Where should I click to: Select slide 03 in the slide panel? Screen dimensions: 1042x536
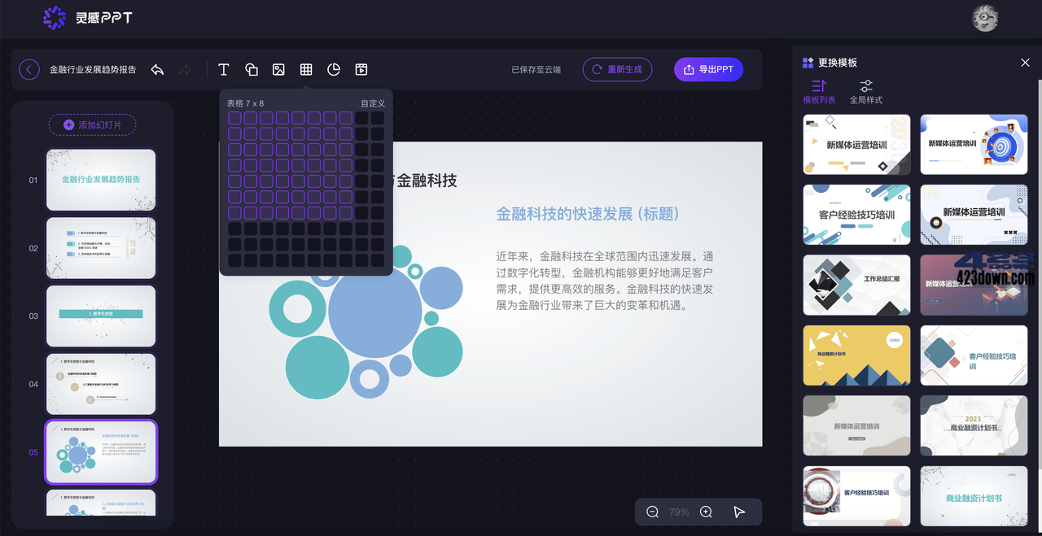coord(101,316)
